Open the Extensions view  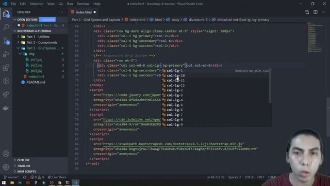[x=6, y=68]
